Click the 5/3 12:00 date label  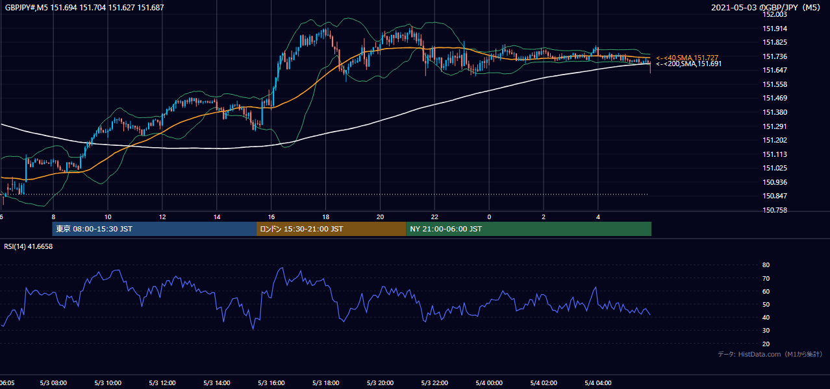pyautogui.click(x=162, y=383)
